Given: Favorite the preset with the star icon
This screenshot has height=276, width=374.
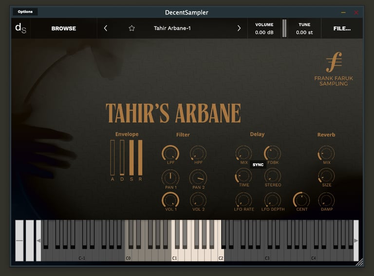Looking at the screenshot, I should click(x=131, y=28).
